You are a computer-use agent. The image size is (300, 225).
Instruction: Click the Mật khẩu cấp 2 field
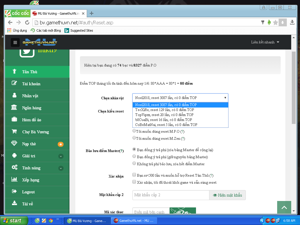(171, 195)
